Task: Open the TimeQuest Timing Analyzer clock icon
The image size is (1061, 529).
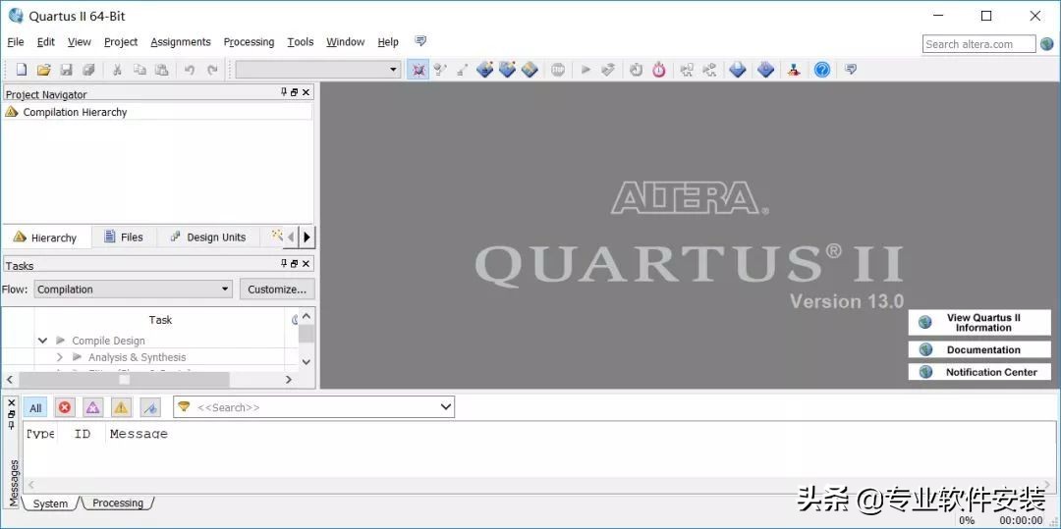Action: pyautogui.click(x=636, y=70)
